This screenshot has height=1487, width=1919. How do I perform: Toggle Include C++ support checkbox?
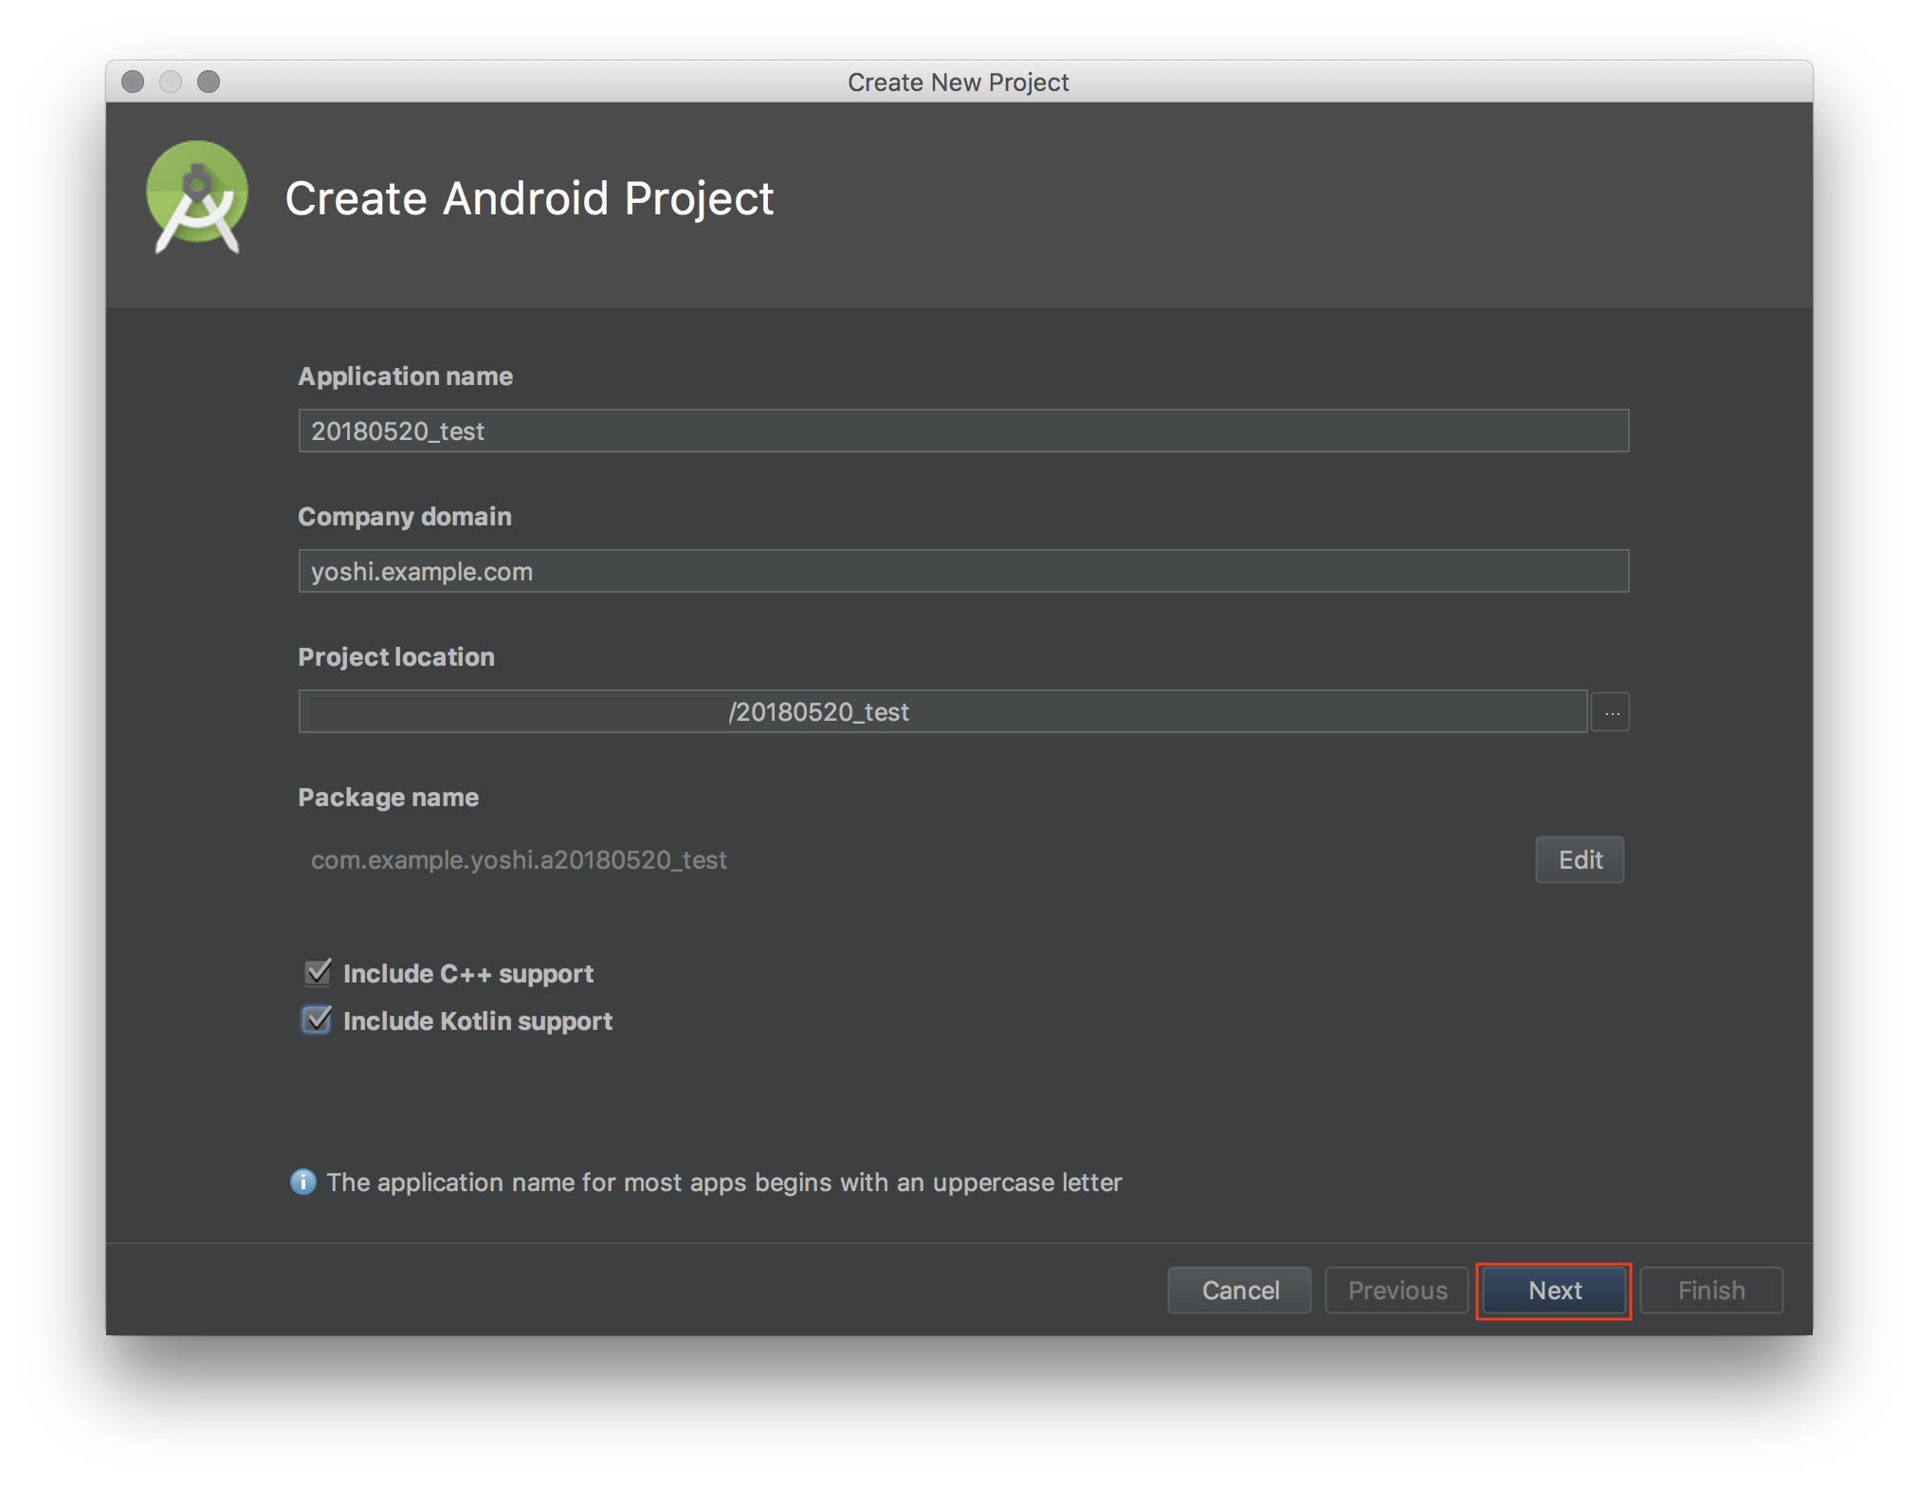click(x=318, y=972)
